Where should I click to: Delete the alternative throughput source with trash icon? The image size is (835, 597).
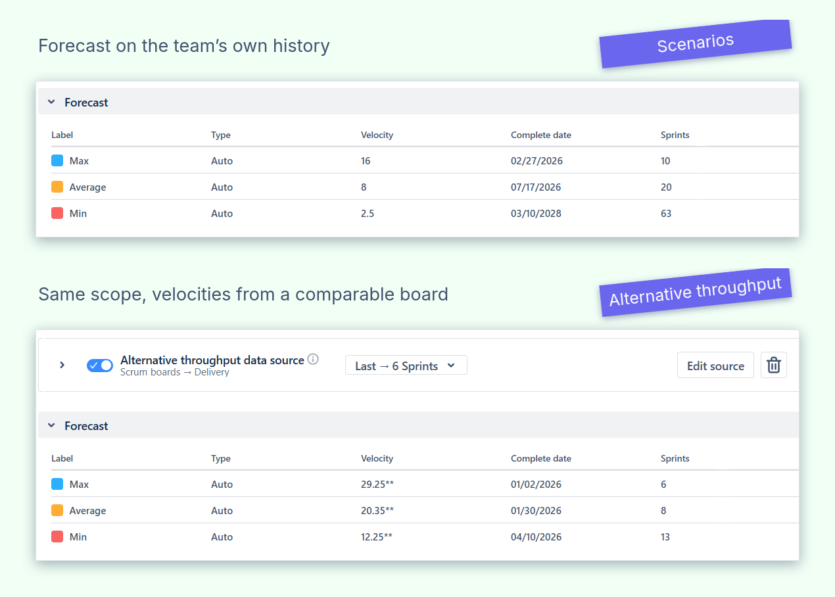click(x=774, y=365)
